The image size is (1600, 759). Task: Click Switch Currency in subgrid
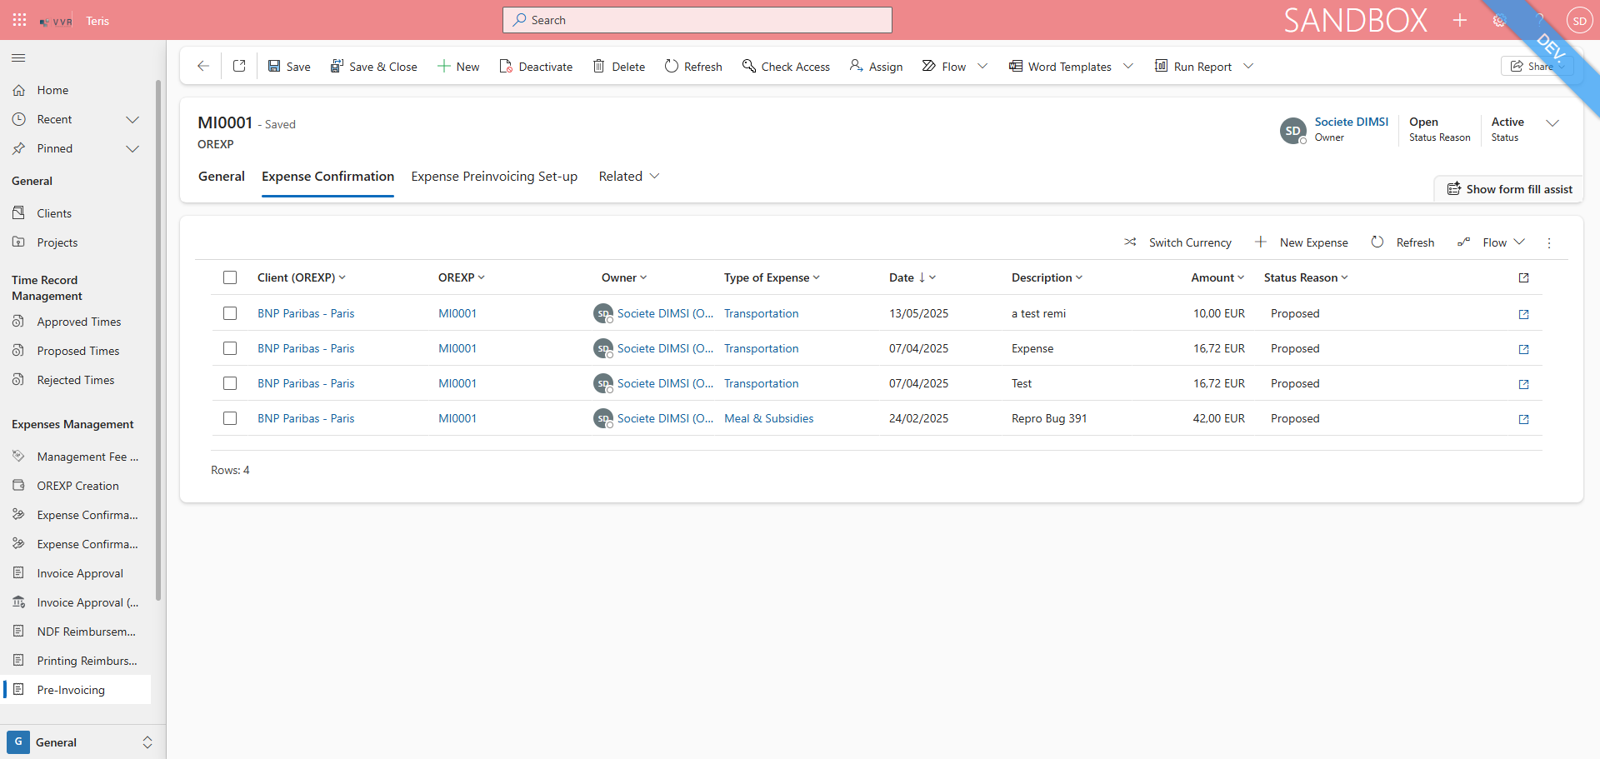[1177, 242]
